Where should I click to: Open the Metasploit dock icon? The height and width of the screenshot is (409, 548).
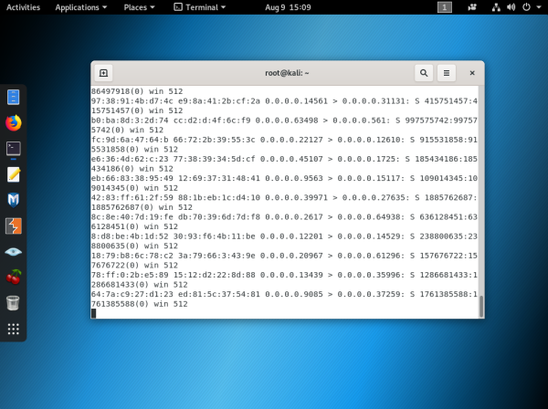tap(13, 199)
